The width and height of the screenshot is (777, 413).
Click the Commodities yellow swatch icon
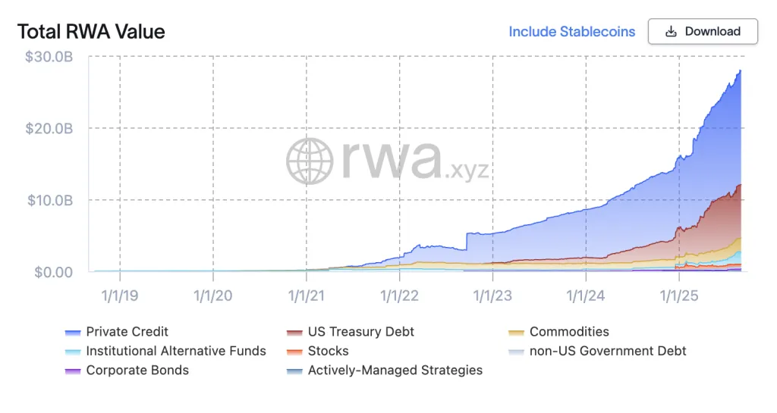pos(516,332)
